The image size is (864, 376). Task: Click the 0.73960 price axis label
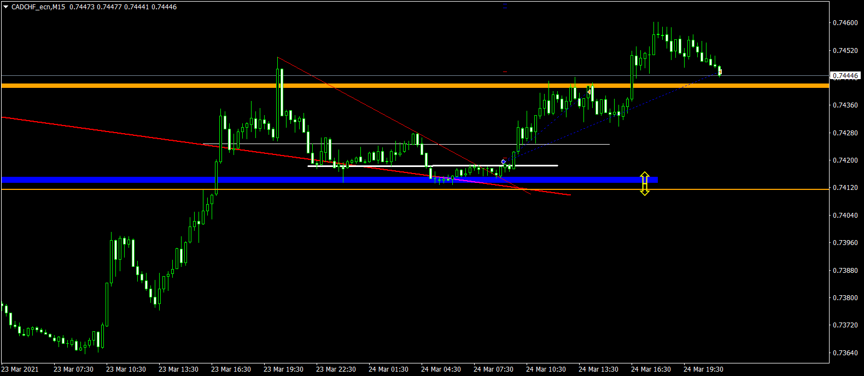click(845, 243)
